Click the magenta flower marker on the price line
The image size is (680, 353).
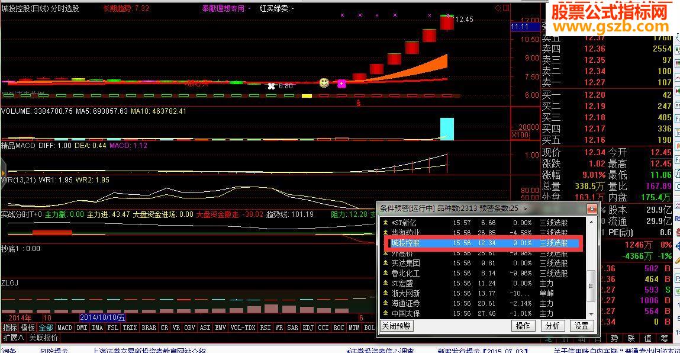tap(341, 84)
